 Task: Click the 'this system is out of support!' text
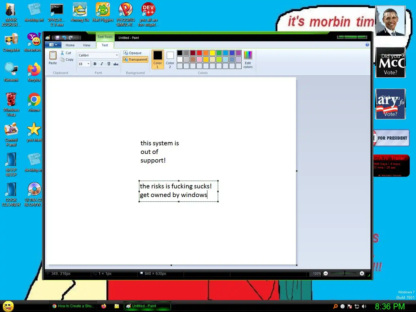[160, 152]
